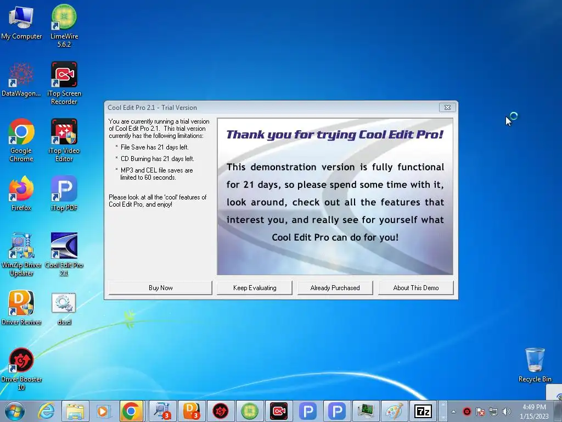The image size is (562, 422).
Task: Select the Firefox desktop shortcut
Action: [x=21, y=193]
